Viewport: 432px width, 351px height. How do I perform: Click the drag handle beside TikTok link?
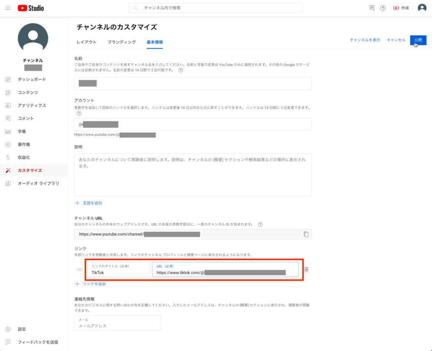(x=79, y=269)
